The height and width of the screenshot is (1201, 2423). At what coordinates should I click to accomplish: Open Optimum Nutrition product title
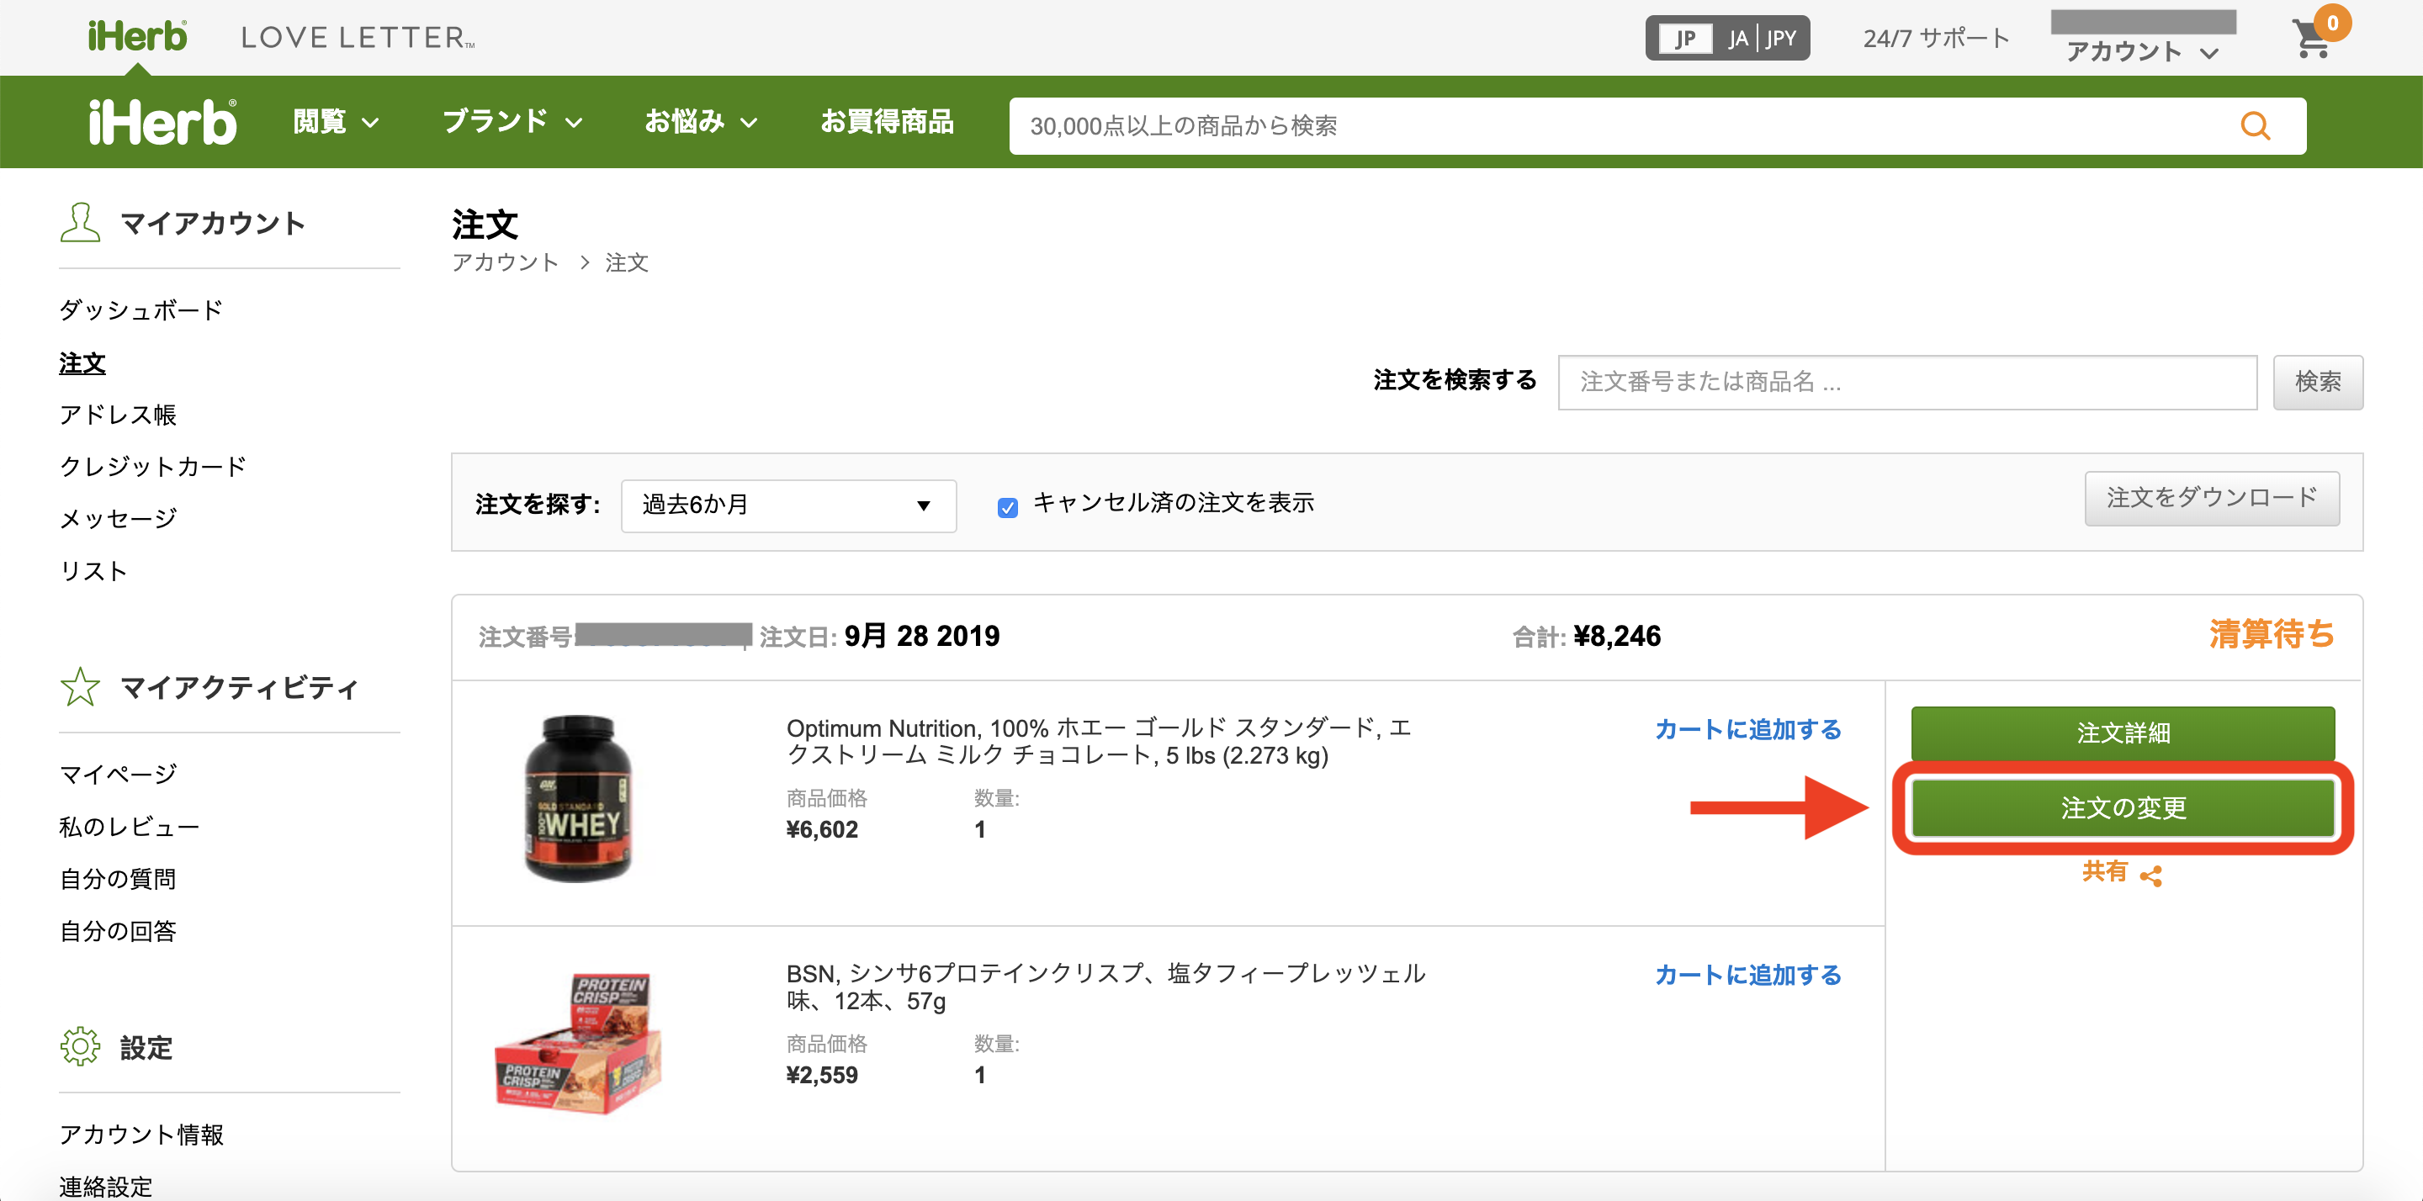(x=1099, y=741)
